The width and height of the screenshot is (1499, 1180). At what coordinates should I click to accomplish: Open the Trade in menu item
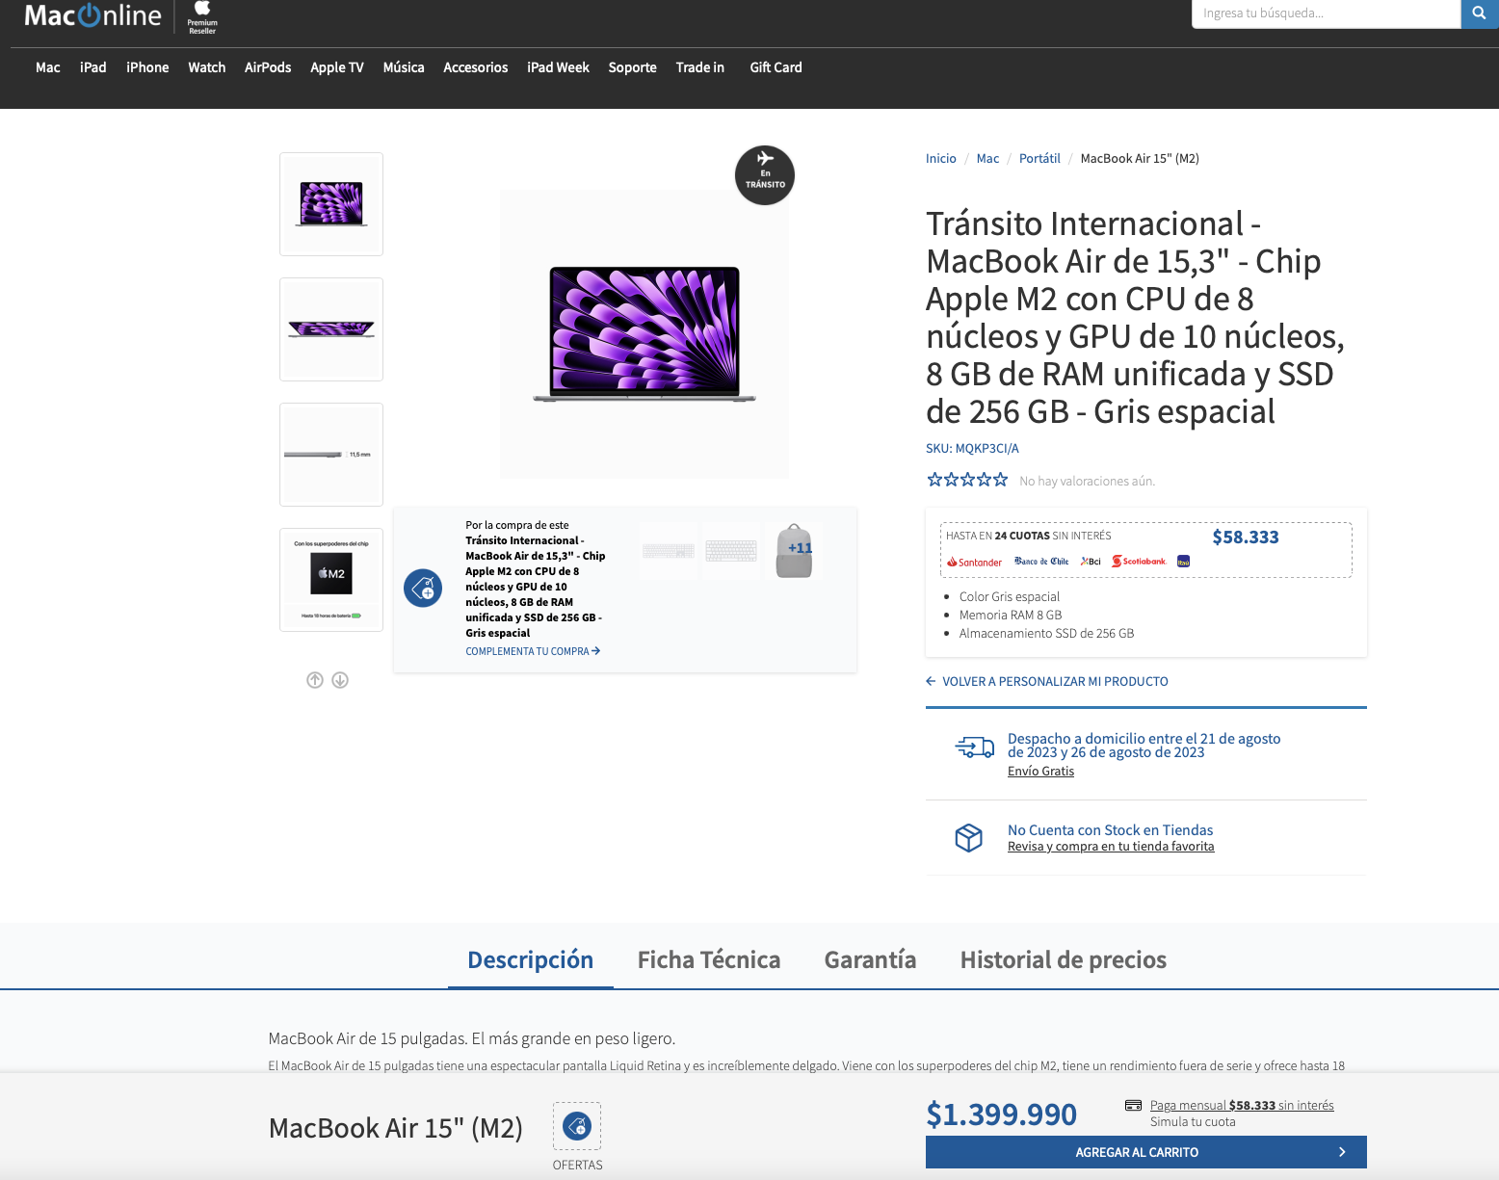tap(700, 67)
